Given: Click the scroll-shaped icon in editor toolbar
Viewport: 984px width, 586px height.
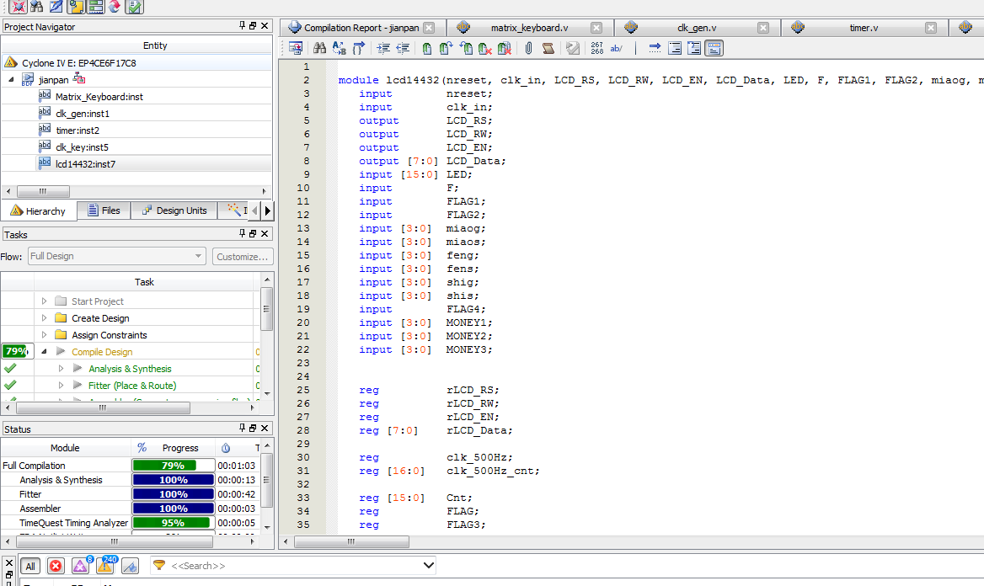Looking at the screenshot, I should (x=548, y=49).
